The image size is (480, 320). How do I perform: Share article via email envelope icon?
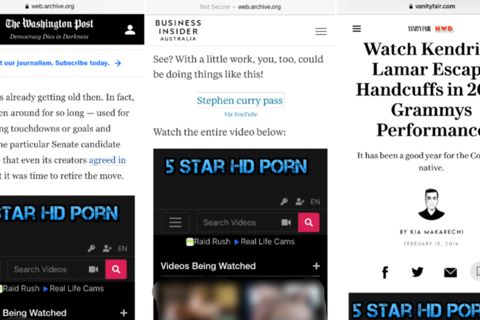pos(450,272)
